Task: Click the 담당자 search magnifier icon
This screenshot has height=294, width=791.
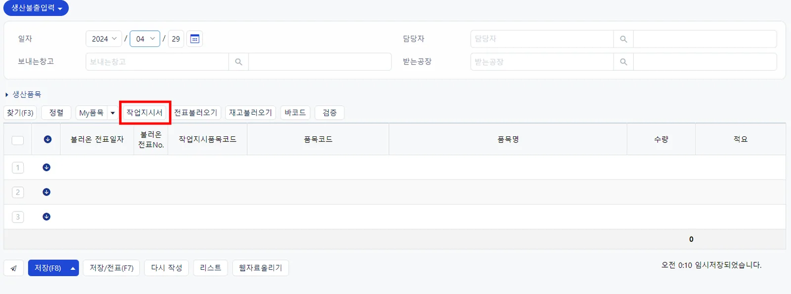Action: coord(623,39)
